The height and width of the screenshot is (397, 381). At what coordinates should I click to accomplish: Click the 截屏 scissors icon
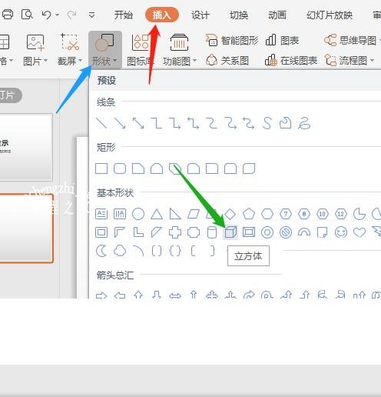pos(70,42)
